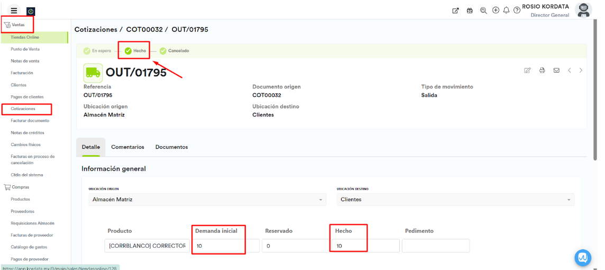605x270 pixels.
Task: Select the Hecho status step
Action: pyautogui.click(x=135, y=51)
